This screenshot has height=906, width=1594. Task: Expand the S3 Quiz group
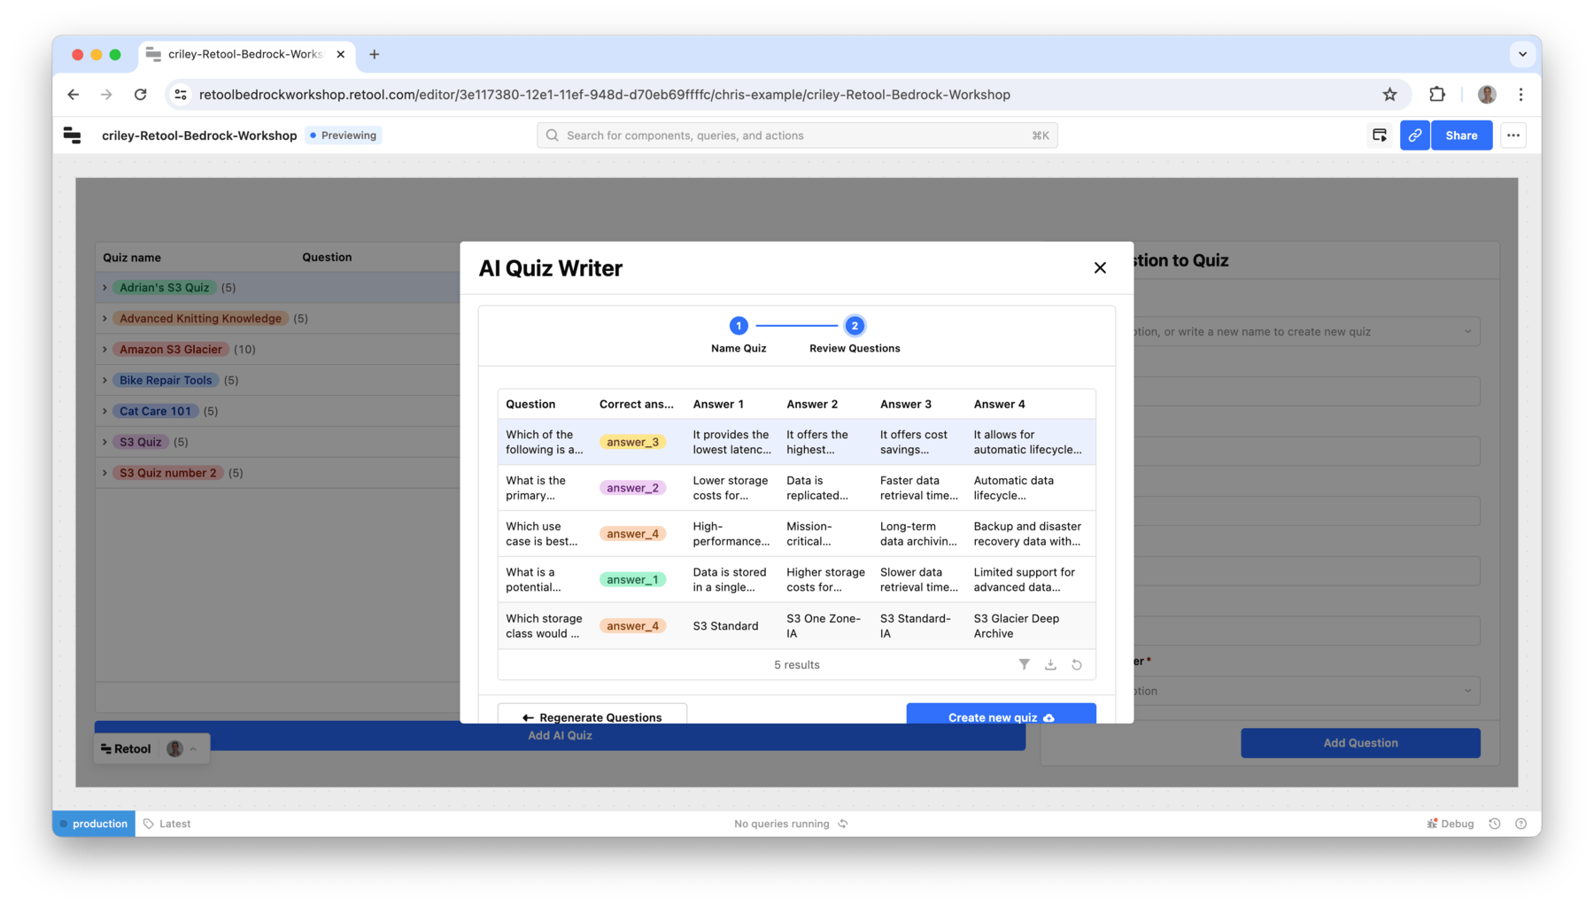pos(104,442)
